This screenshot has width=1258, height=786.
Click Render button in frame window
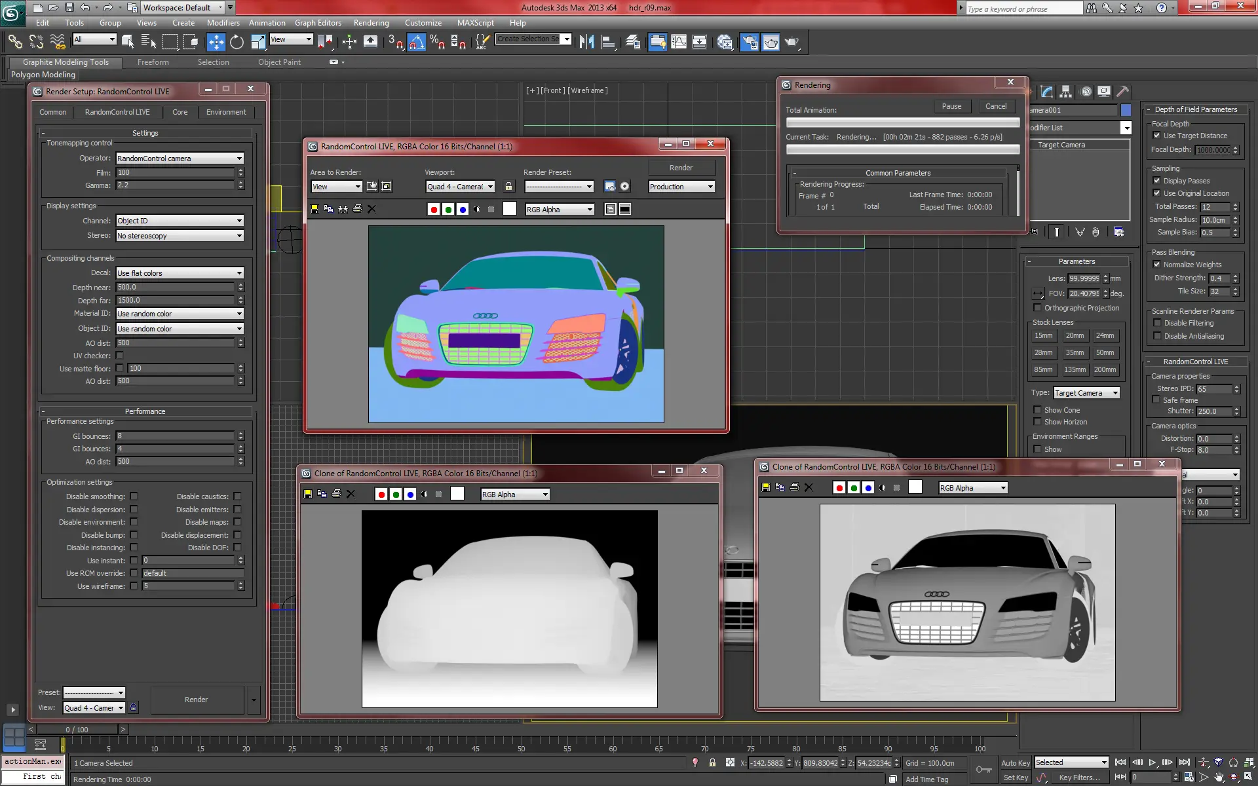click(681, 168)
